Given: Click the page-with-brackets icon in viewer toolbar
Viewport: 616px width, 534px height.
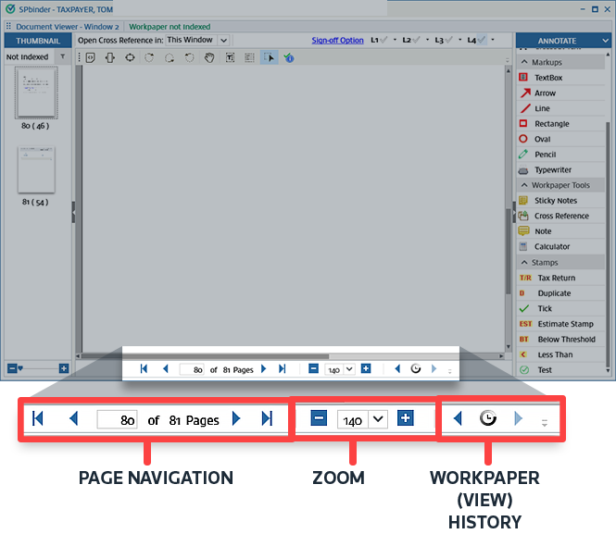Looking at the screenshot, I should (91, 58).
